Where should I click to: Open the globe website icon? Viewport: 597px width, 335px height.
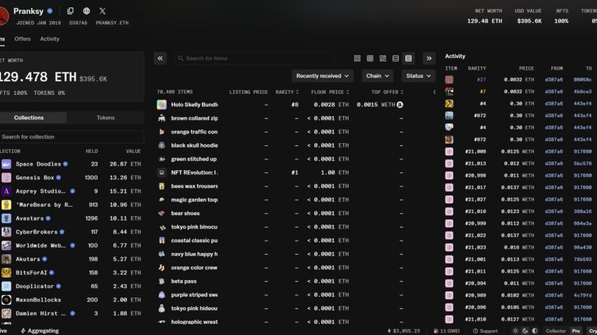coord(86,11)
